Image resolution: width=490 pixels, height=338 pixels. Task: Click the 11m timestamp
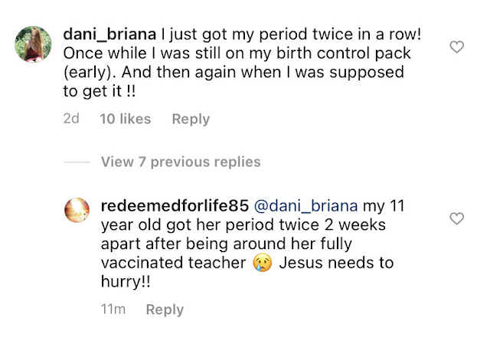(113, 309)
